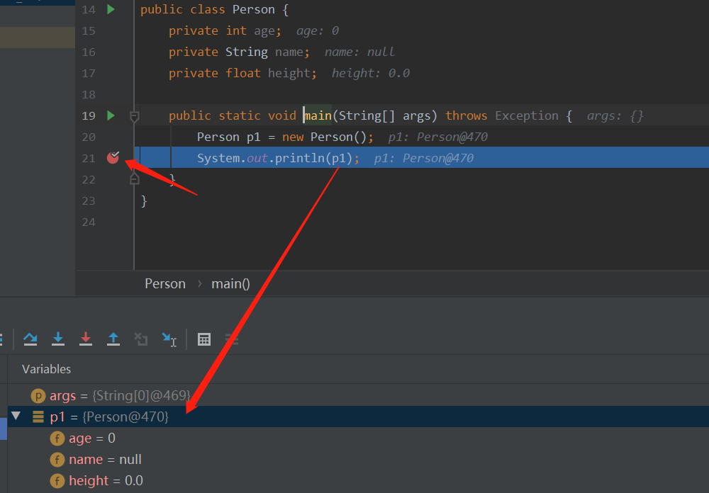This screenshot has width=709, height=493.
Task: Click the run icon beside class Person
Action: tap(111, 9)
